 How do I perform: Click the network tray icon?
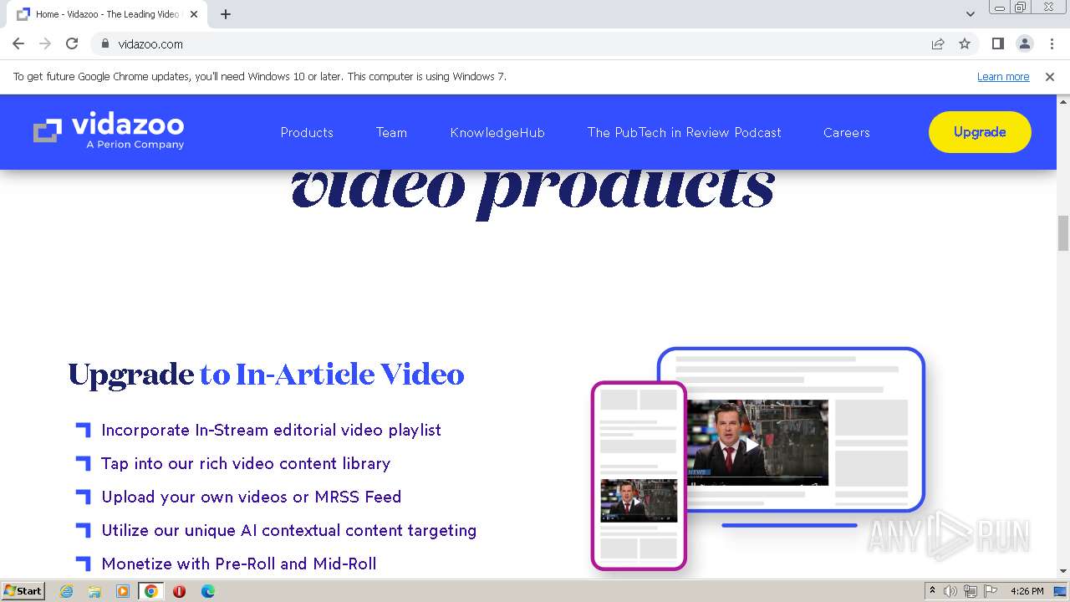[x=971, y=591]
